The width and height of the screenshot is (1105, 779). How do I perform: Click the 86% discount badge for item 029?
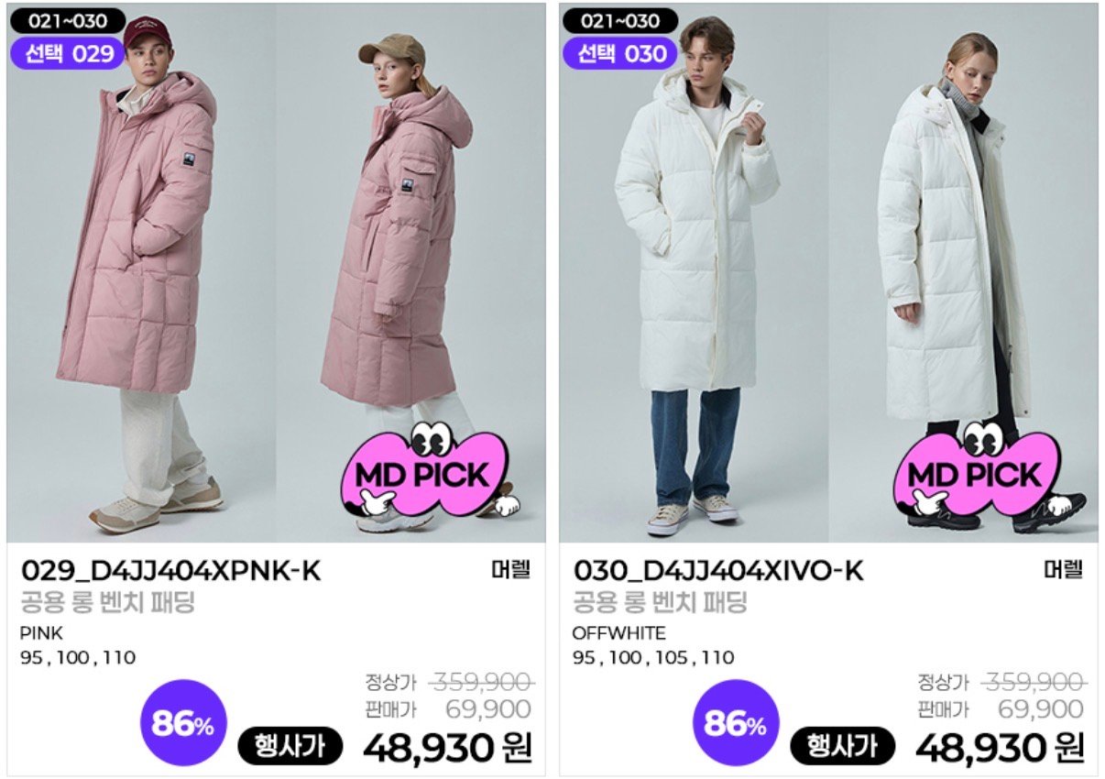click(182, 723)
